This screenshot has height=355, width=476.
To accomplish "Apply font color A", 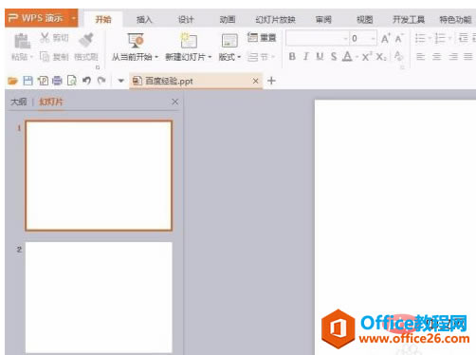I will pos(347,57).
